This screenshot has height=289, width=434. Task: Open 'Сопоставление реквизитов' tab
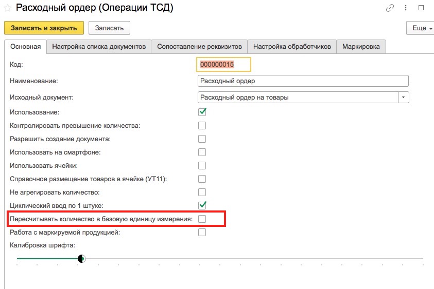click(200, 46)
